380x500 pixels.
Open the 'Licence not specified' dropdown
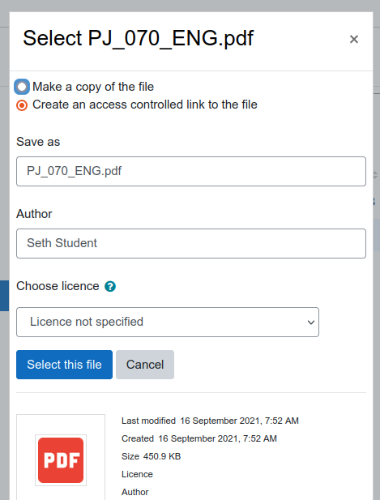click(x=168, y=322)
